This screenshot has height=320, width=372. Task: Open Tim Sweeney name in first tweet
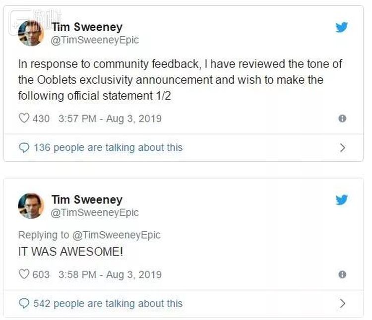tap(87, 27)
